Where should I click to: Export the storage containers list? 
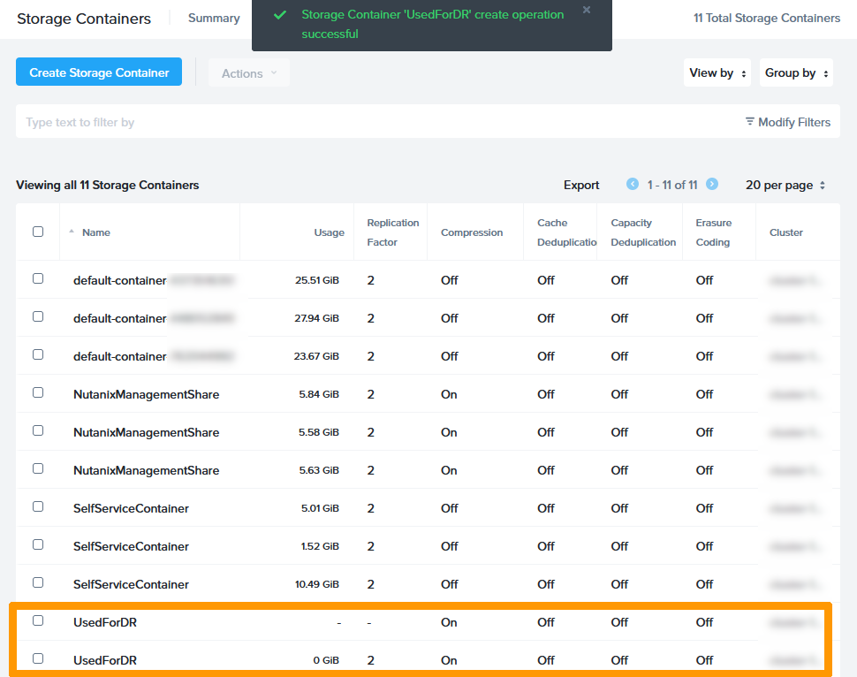pos(581,185)
